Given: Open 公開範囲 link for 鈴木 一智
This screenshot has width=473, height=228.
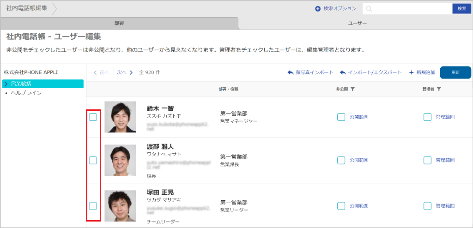Looking at the screenshot, I should [x=359, y=117].
